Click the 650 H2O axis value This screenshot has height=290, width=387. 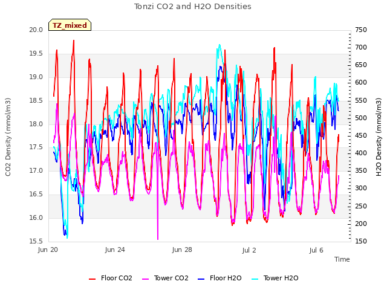(x=361, y=65)
